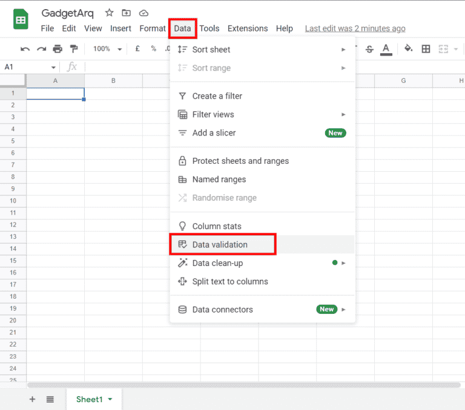Select column G header

[403, 80]
